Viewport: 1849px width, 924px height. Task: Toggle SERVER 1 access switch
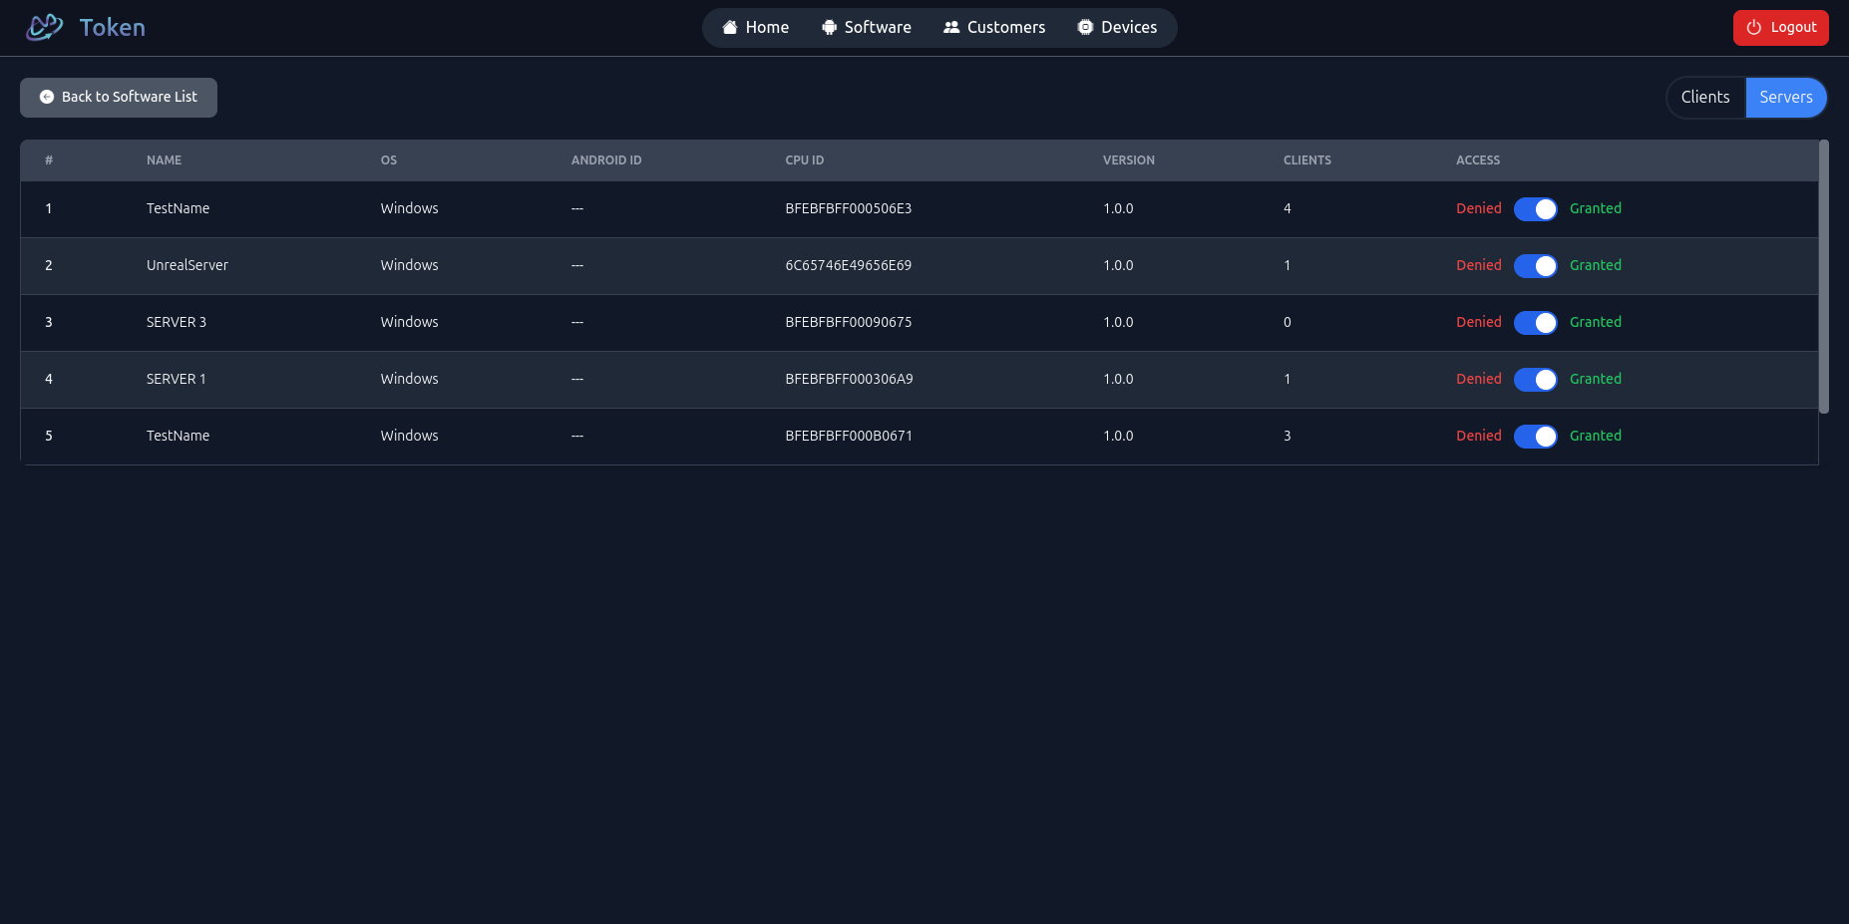point(1535,380)
